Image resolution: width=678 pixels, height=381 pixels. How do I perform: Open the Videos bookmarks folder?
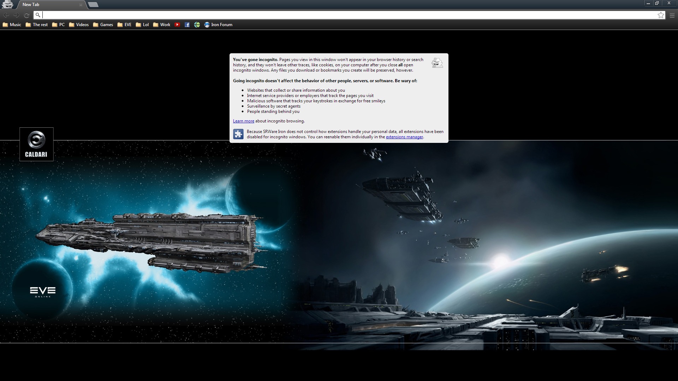click(79, 25)
